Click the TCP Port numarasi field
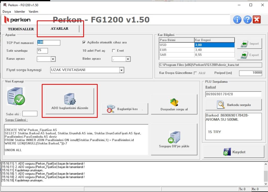 (x=49, y=43)
